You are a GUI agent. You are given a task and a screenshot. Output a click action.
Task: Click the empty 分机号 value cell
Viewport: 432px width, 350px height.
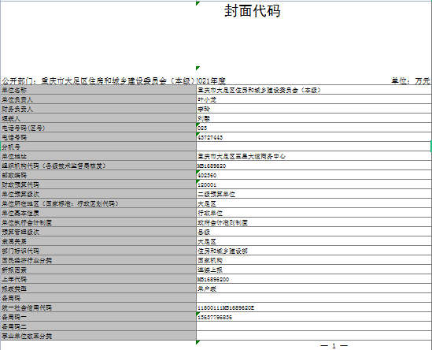[x=313, y=147]
